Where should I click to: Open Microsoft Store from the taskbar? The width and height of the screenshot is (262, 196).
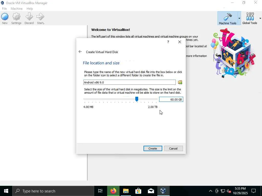point(138,191)
